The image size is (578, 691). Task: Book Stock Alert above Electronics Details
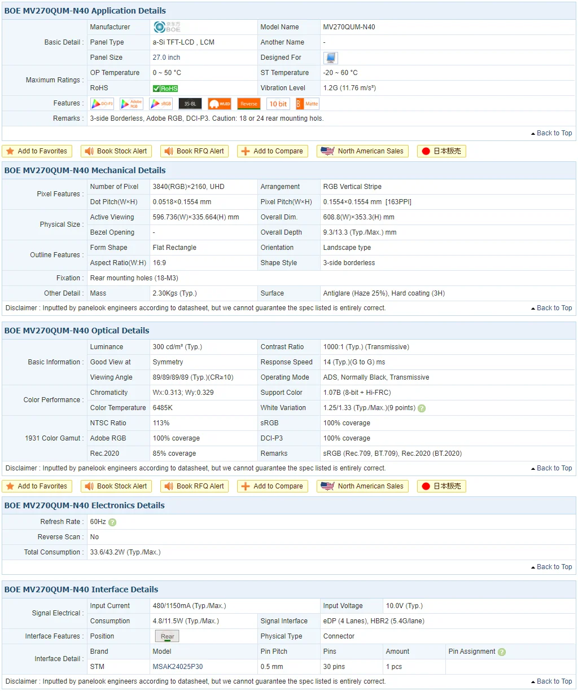(116, 486)
